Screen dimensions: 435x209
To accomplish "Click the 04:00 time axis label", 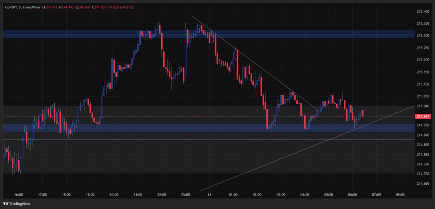I will click(x=305, y=195).
